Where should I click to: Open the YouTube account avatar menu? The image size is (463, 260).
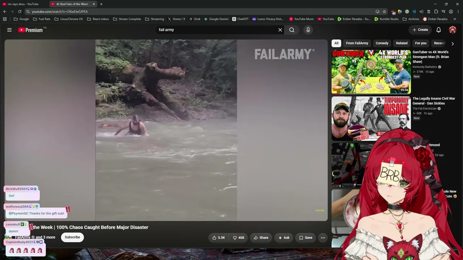pos(453,30)
